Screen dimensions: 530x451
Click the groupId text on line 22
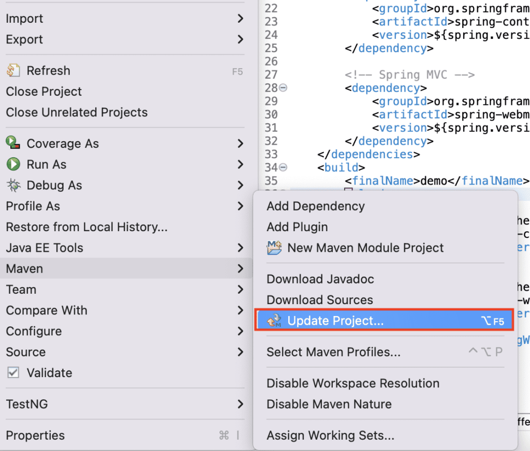click(x=451, y=8)
